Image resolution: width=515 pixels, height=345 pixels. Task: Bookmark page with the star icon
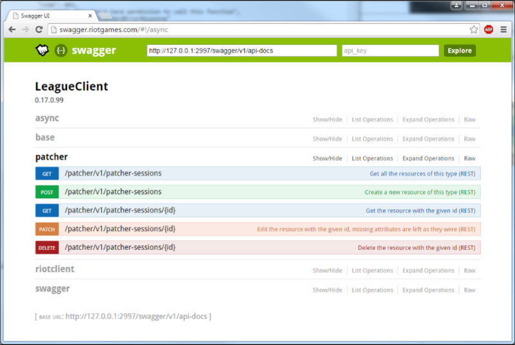click(474, 30)
